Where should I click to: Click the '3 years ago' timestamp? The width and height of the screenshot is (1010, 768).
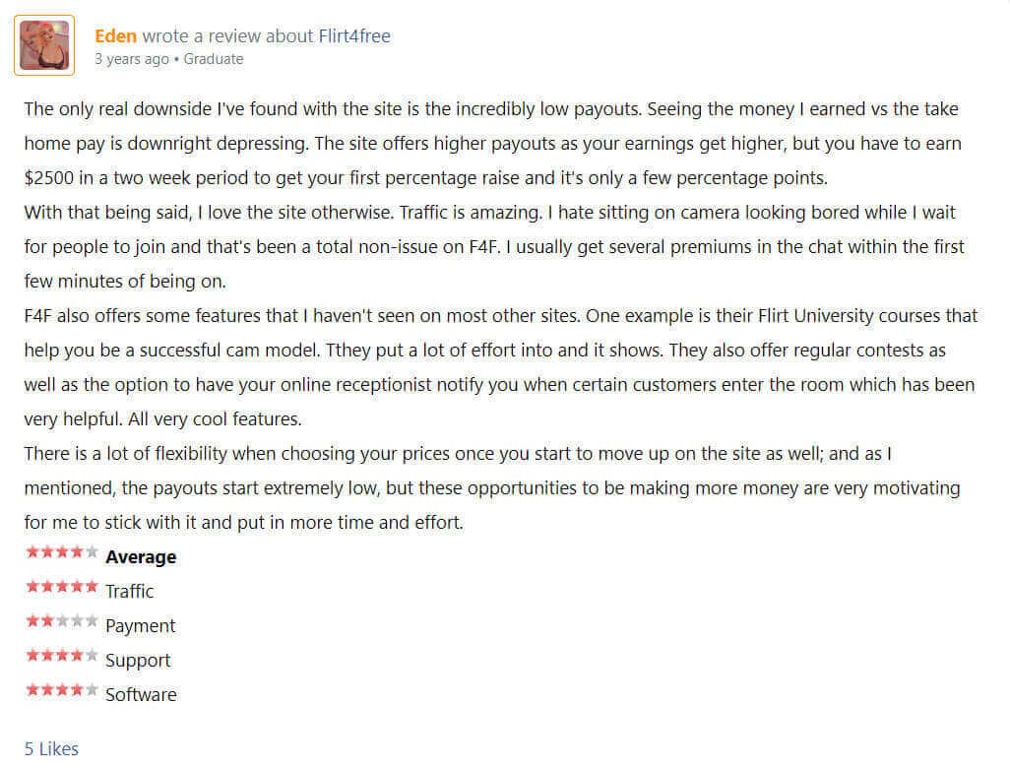click(x=131, y=59)
